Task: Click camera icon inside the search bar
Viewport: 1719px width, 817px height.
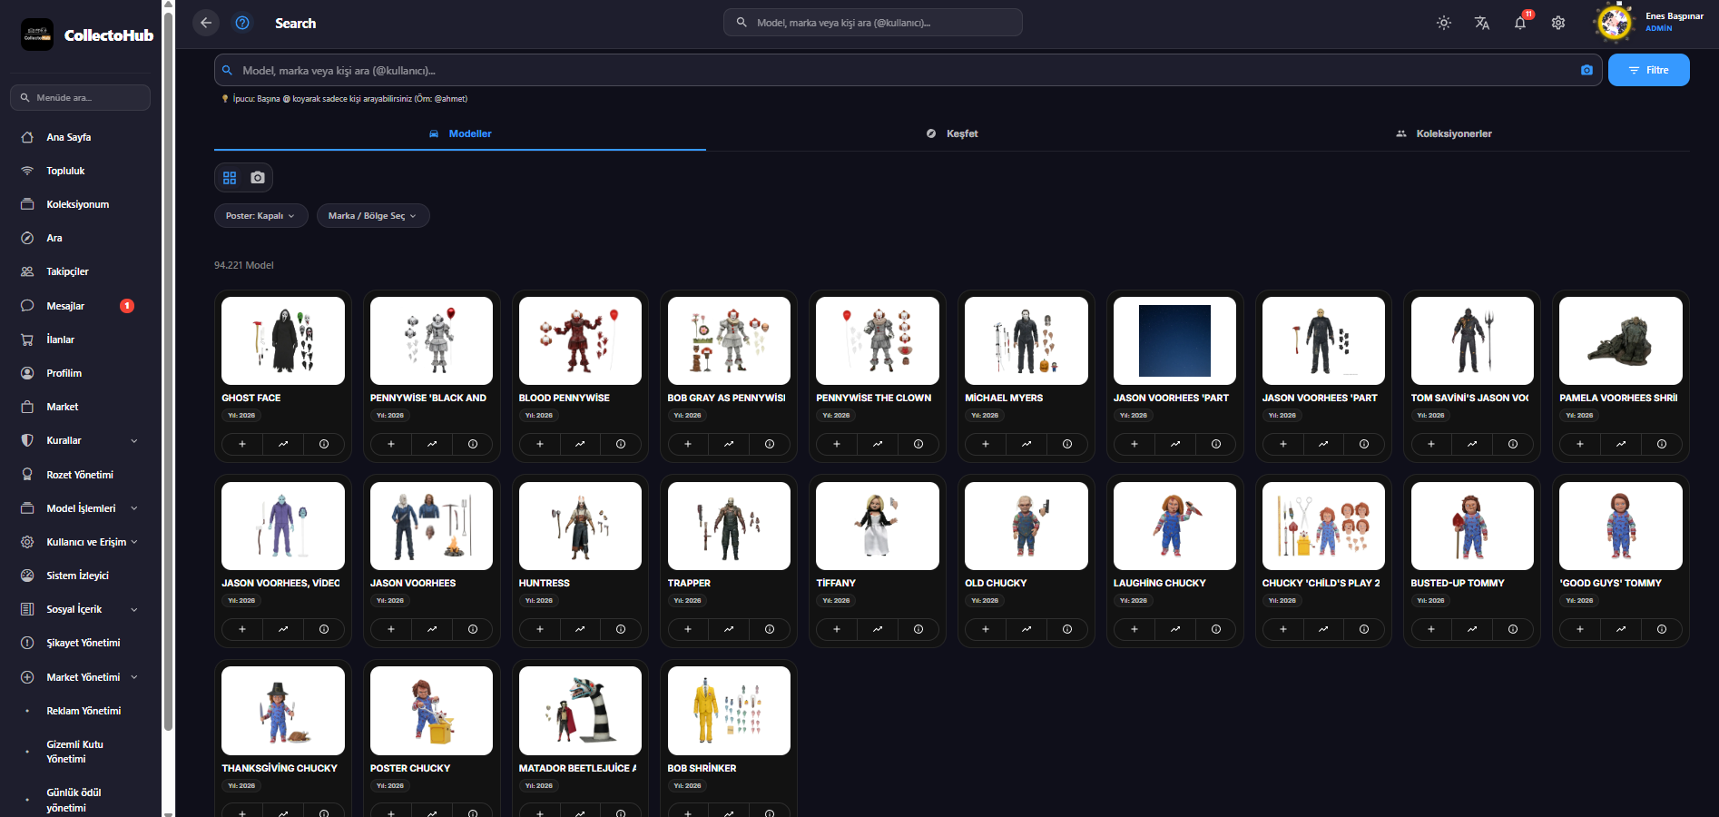Action: [1586, 70]
